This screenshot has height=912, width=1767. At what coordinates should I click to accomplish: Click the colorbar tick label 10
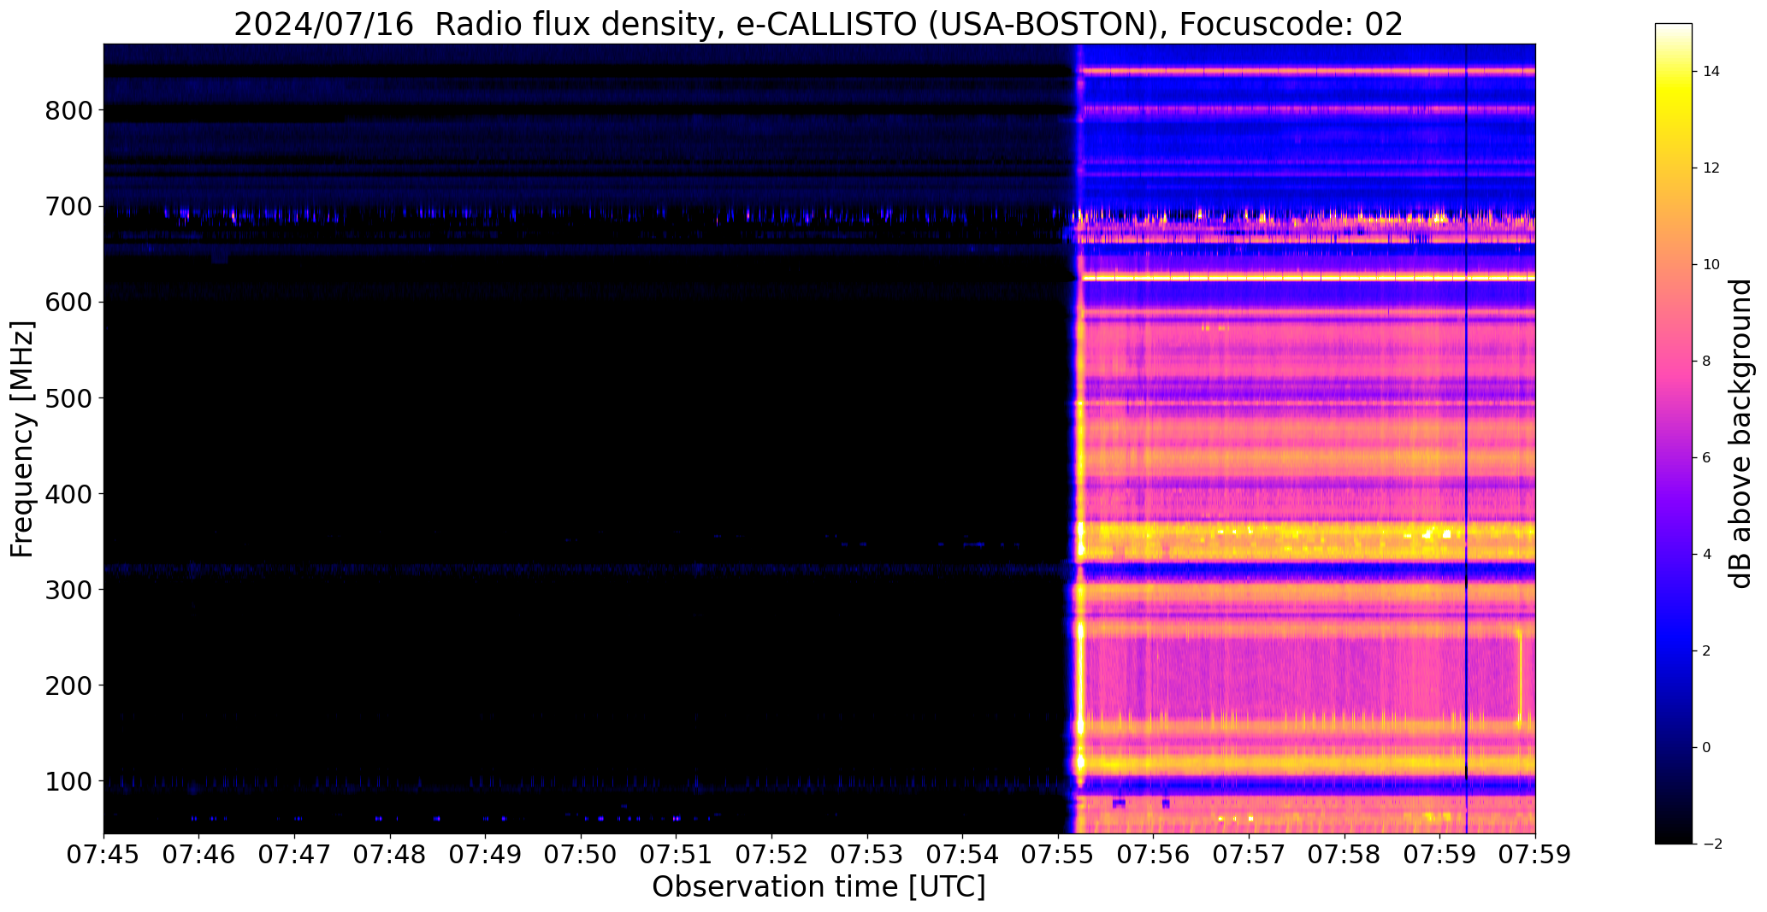(x=1711, y=265)
